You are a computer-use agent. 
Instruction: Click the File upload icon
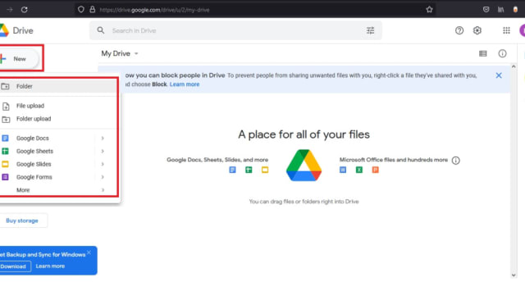tap(6, 106)
